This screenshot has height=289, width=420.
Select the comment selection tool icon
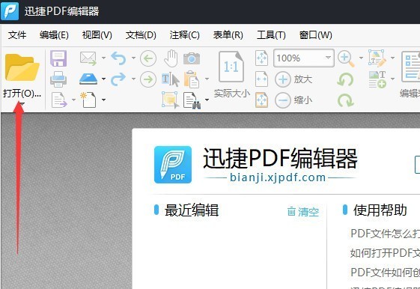pos(171,100)
